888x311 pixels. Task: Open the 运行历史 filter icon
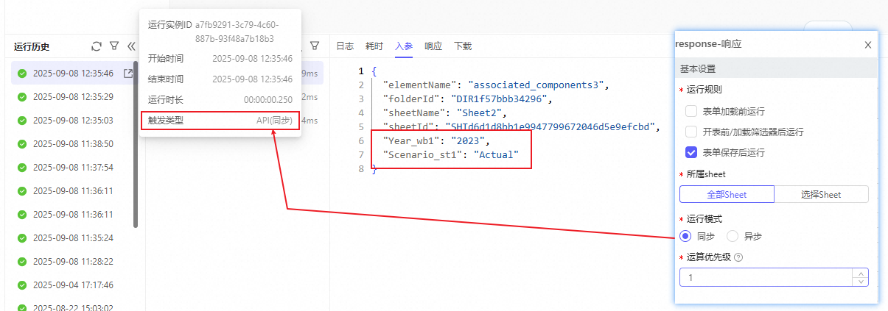click(x=114, y=46)
